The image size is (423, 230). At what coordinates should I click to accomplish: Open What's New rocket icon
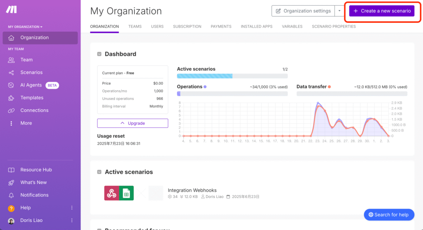[x=12, y=182]
